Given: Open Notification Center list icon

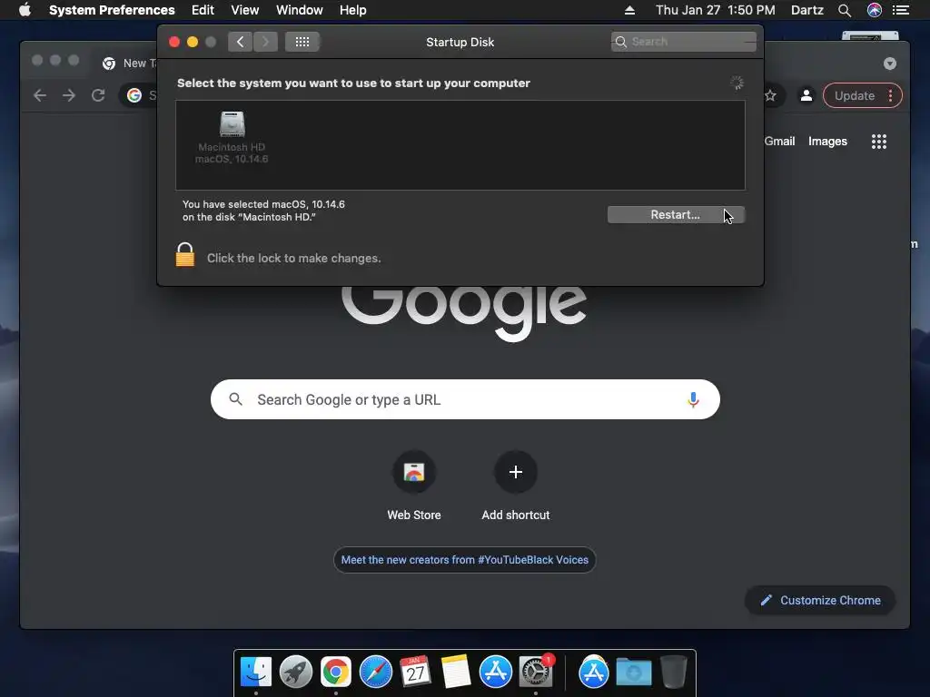Looking at the screenshot, I should tap(901, 10).
